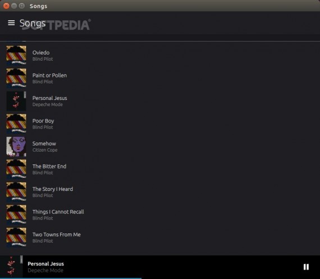Pause playback of Personal Jesus
320x279 pixels.
point(306,267)
